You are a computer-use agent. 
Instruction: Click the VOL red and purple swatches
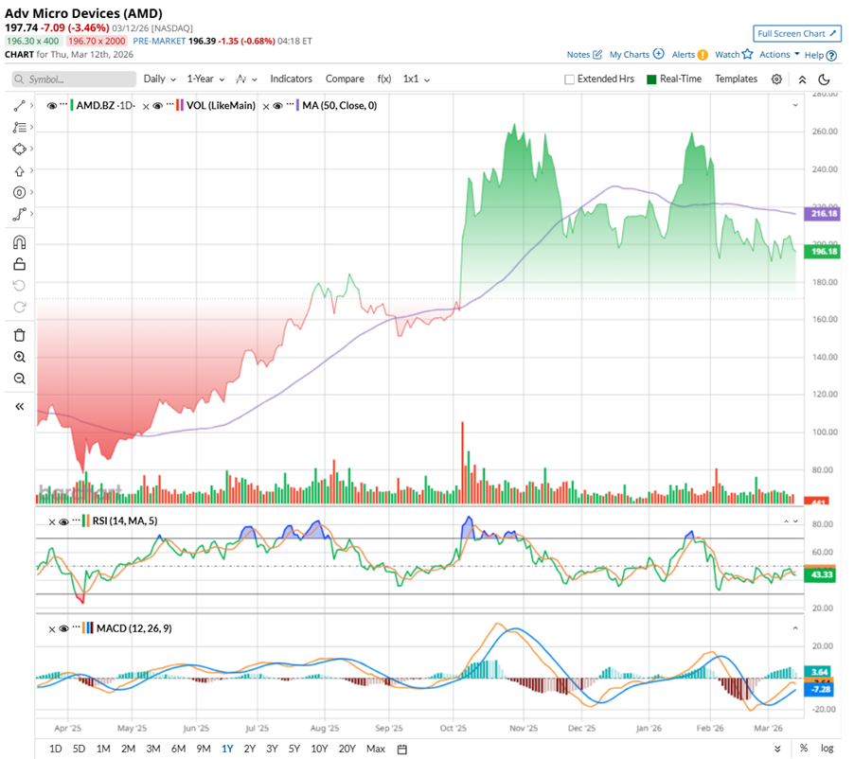point(180,106)
